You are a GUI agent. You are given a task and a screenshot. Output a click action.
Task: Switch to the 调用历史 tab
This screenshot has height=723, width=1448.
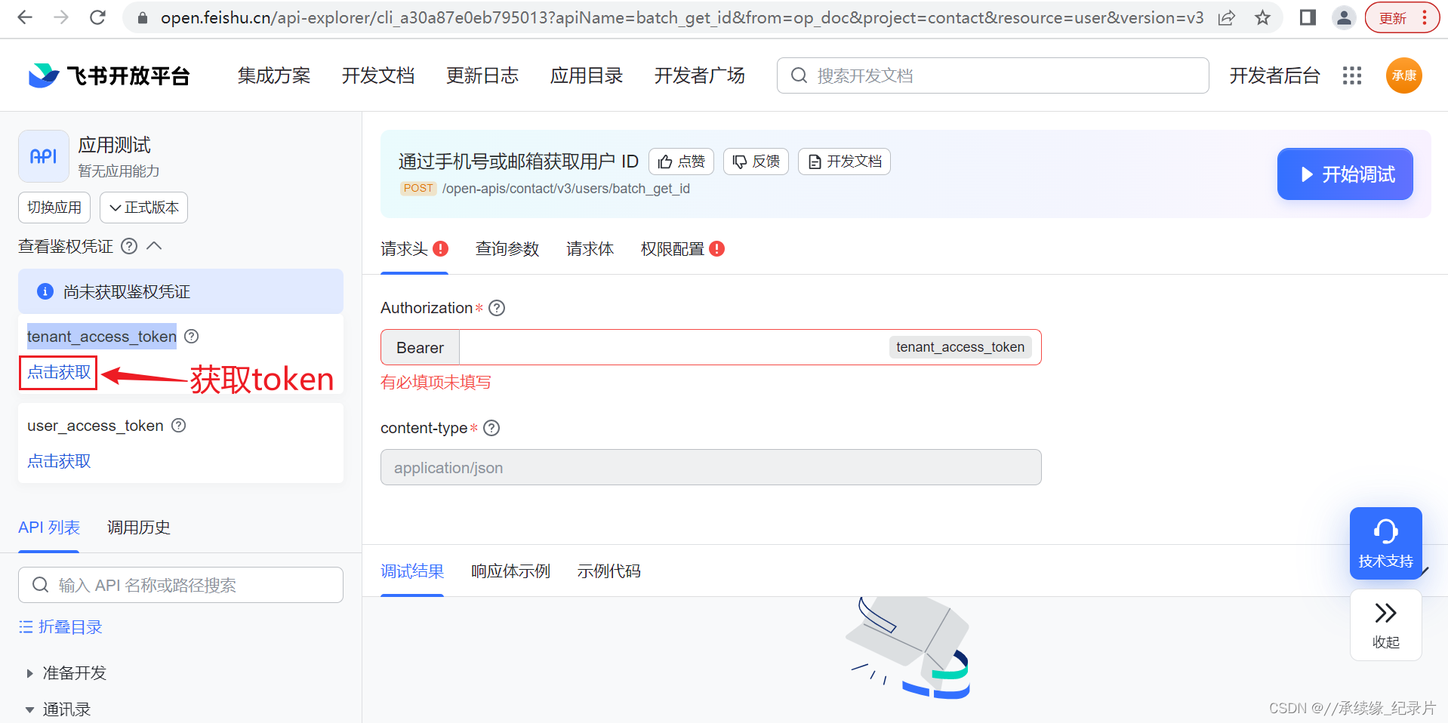139,528
